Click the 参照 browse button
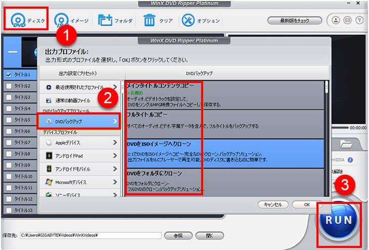This screenshot has width=369, height=250. point(178,235)
